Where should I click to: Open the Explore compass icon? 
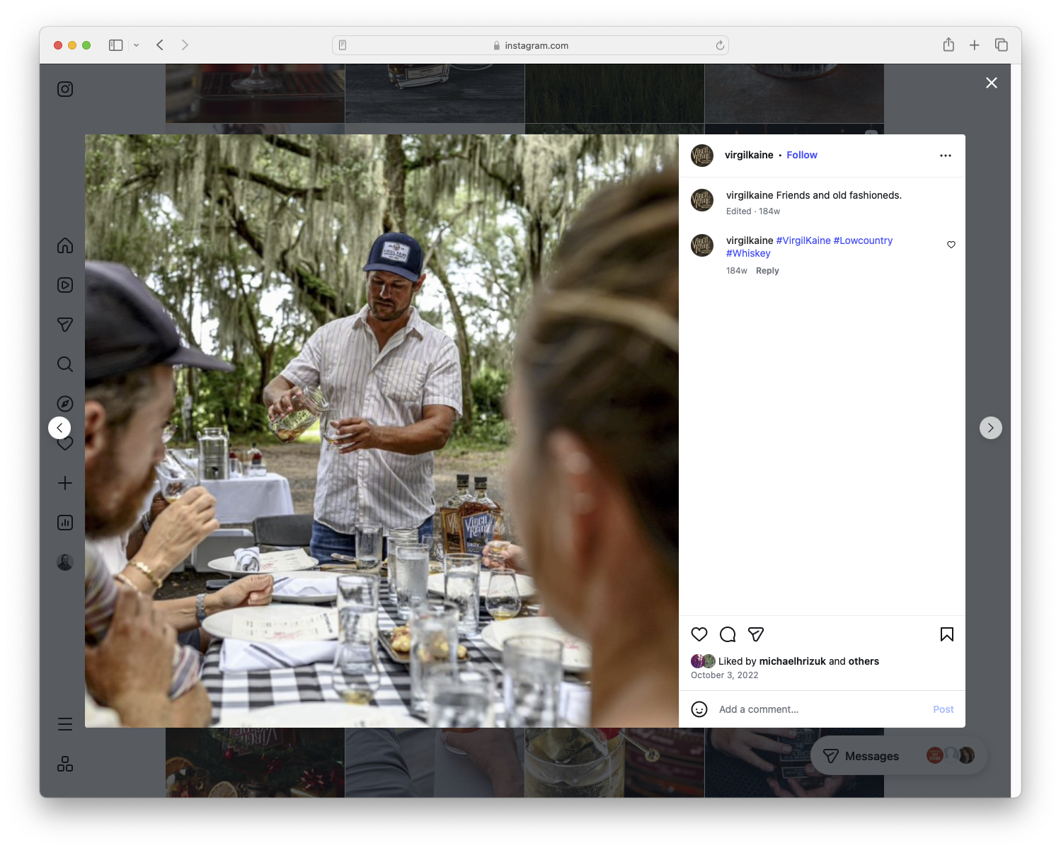click(64, 403)
